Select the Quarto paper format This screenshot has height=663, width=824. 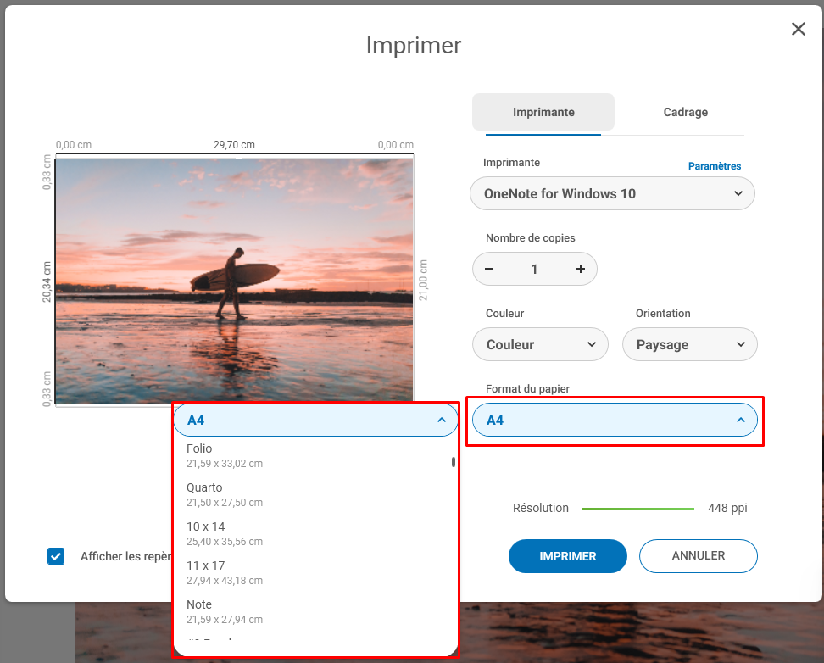click(315, 495)
